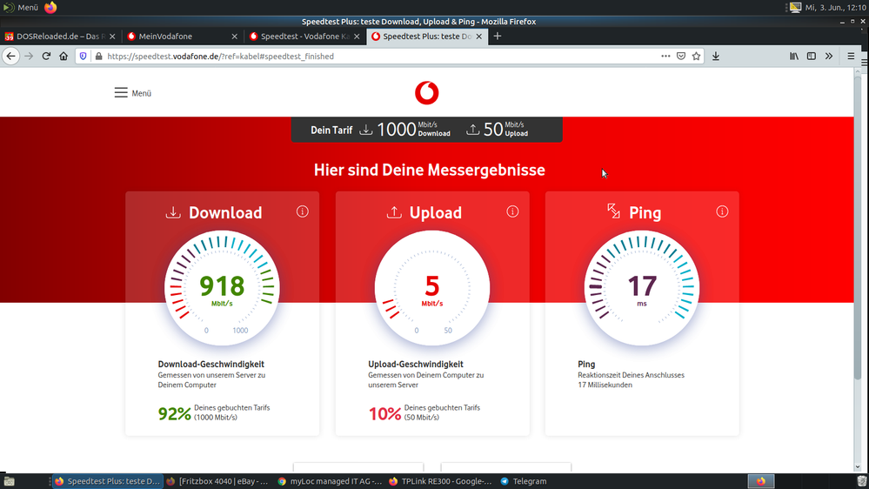
Task: Open Firefox home page
Action: pos(64,56)
